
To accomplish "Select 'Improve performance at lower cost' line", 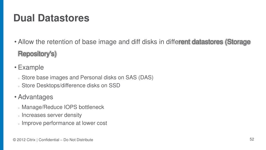I will 64,123.
